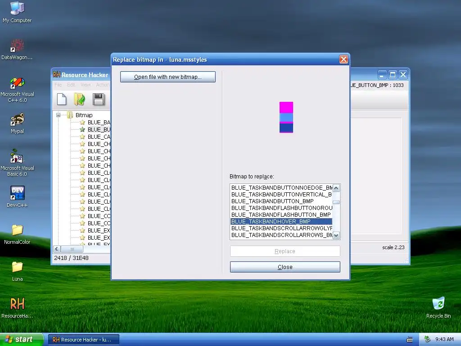This screenshot has width=461, height=346.
Task: Close the Resource Hacker window
Action: tap(403, 75)
